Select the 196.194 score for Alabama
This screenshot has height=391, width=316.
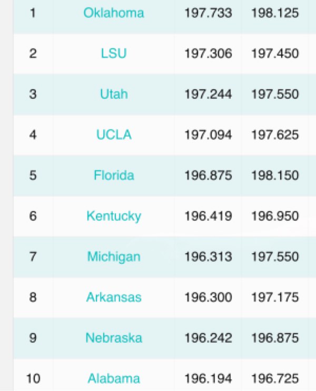pos(208,378)
